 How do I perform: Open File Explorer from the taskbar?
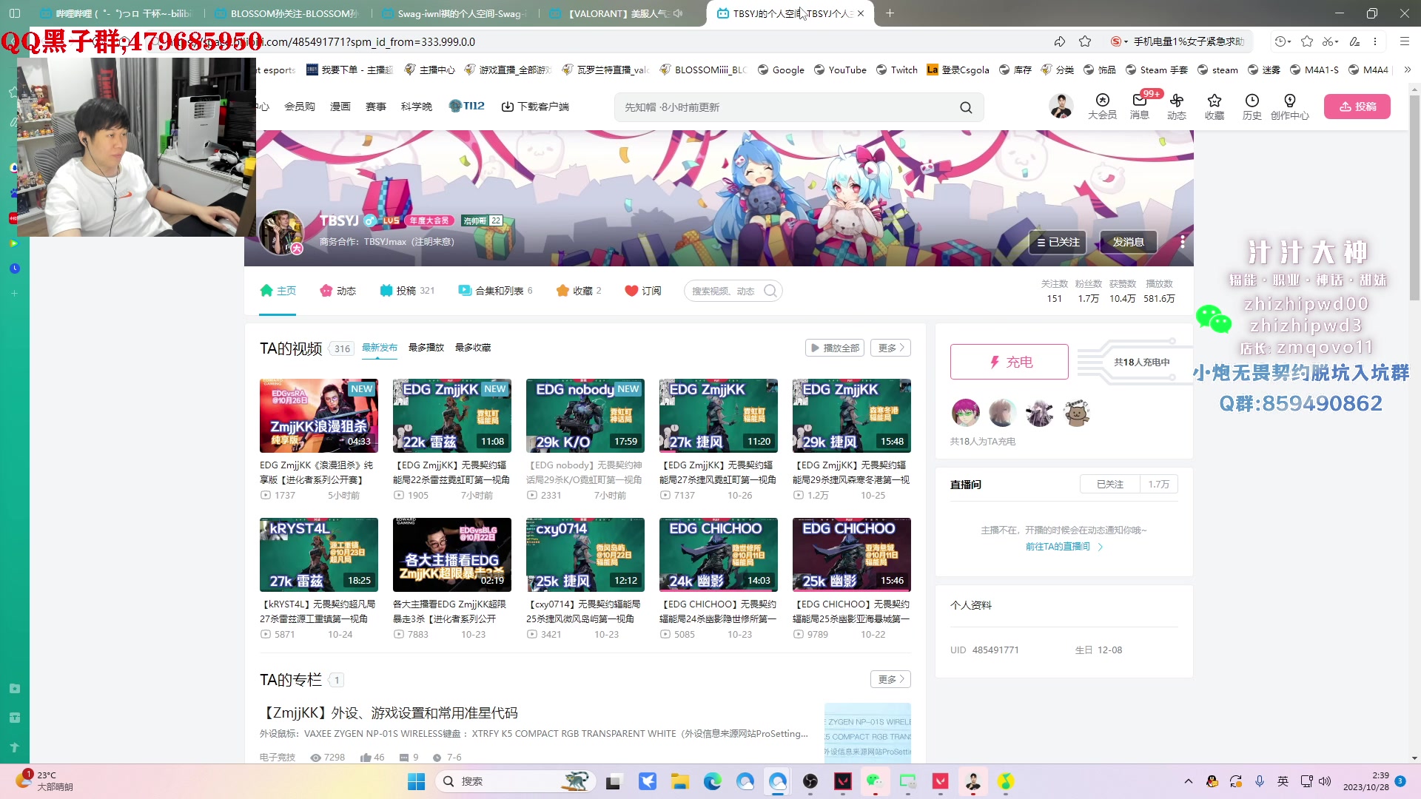click(x=680, y=781)
